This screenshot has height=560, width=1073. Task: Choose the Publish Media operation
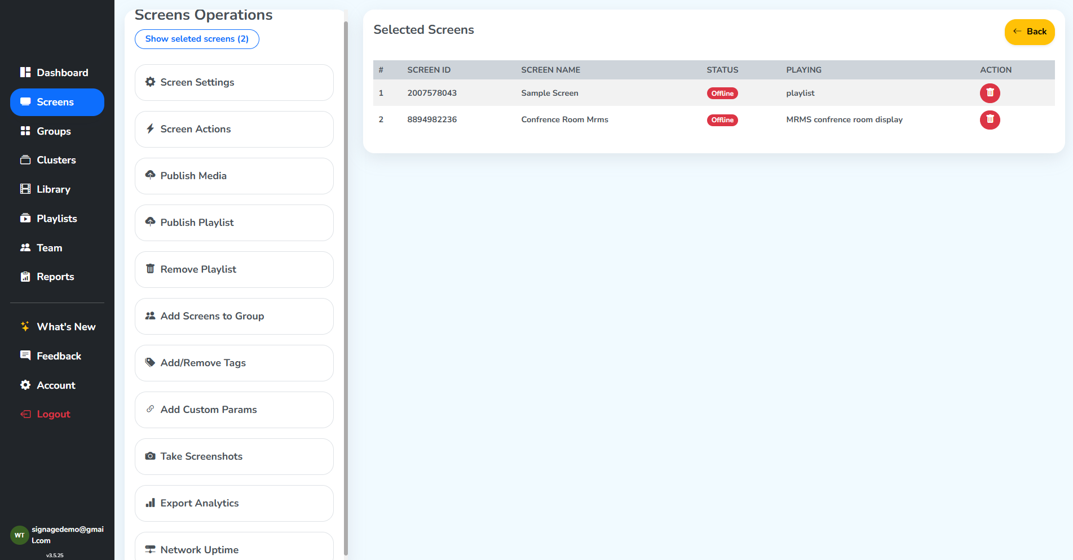[x=234, y=176]
